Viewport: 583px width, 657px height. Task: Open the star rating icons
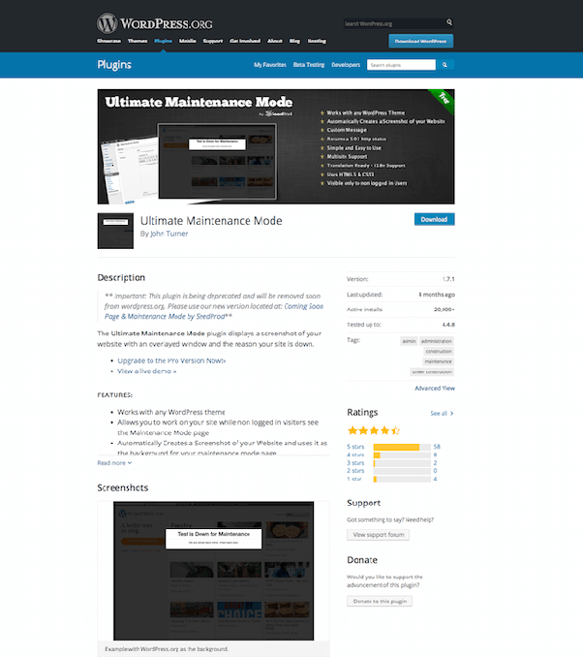pyautogui.click(x=374, y=430)
